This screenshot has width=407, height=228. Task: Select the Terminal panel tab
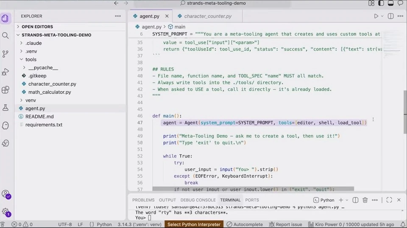click(x=230, y=200)
